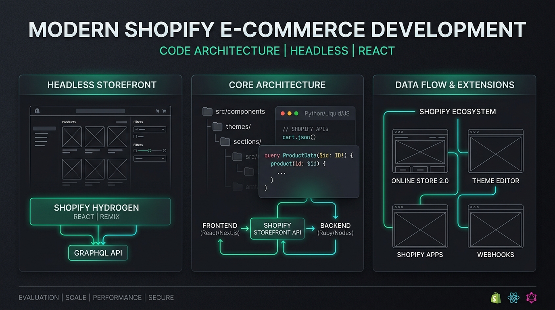The height and width of the screenshot is (310, 555).
Task: Select the sections/ folder icon
Action: click(x=225, y=141)
